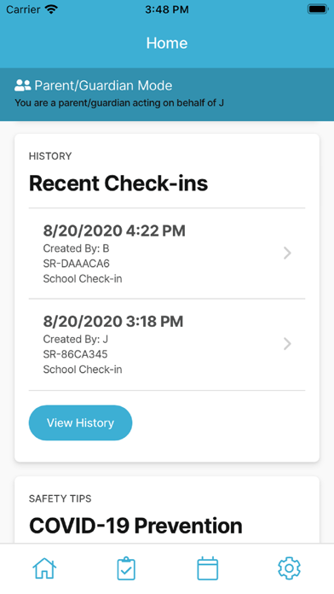Tap the battery indicator icon
334x594 pixels.
(317, 9)
